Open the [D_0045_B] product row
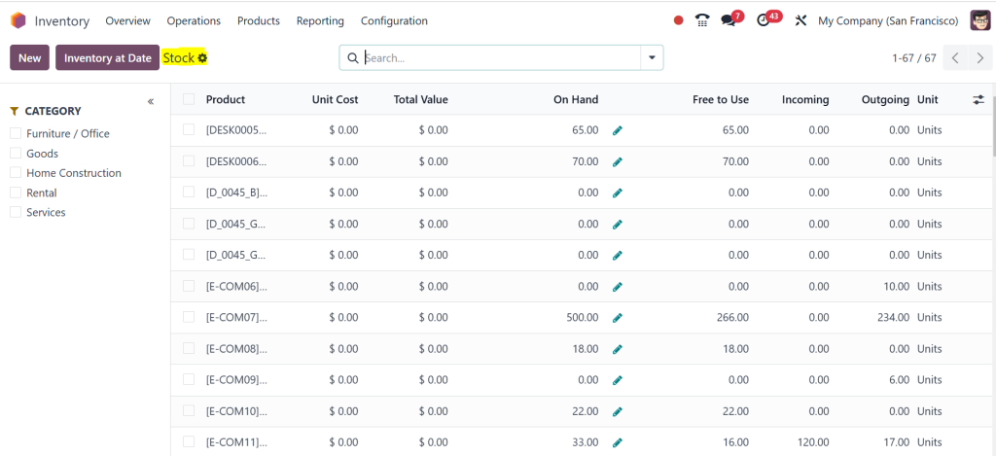 pyautogui.click(x=236, y=193)
